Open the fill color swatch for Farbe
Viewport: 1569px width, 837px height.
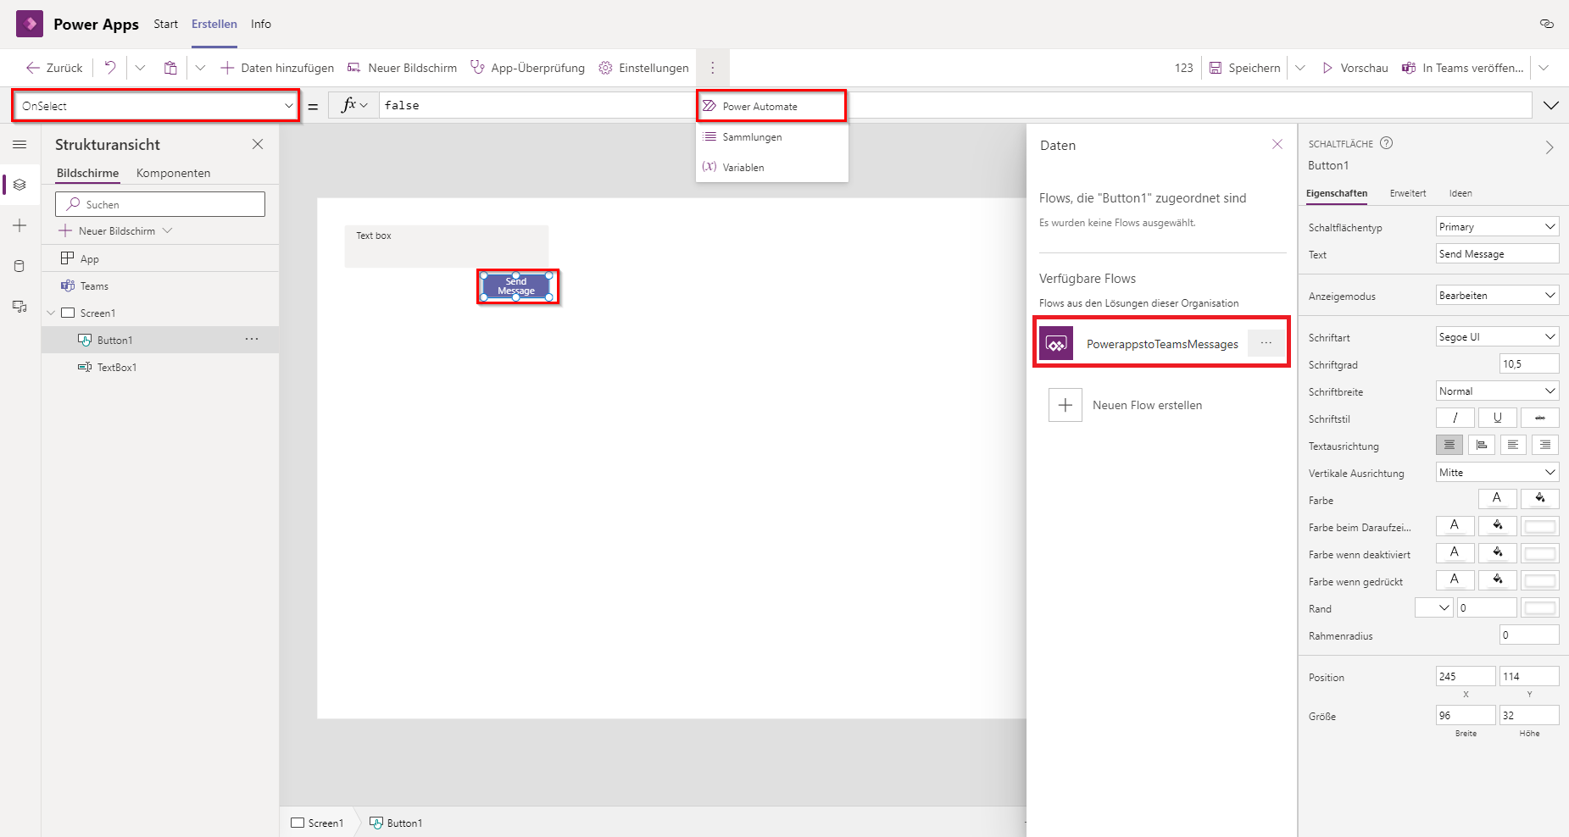(1540, 499)
